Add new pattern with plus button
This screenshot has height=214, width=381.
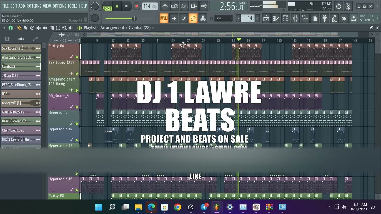tap(257, 18)
